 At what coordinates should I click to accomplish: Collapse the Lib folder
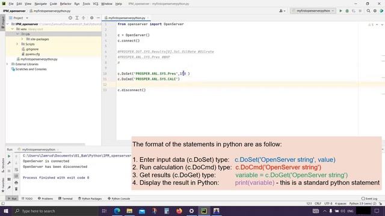pyautogui.click(x=17, y=34)
